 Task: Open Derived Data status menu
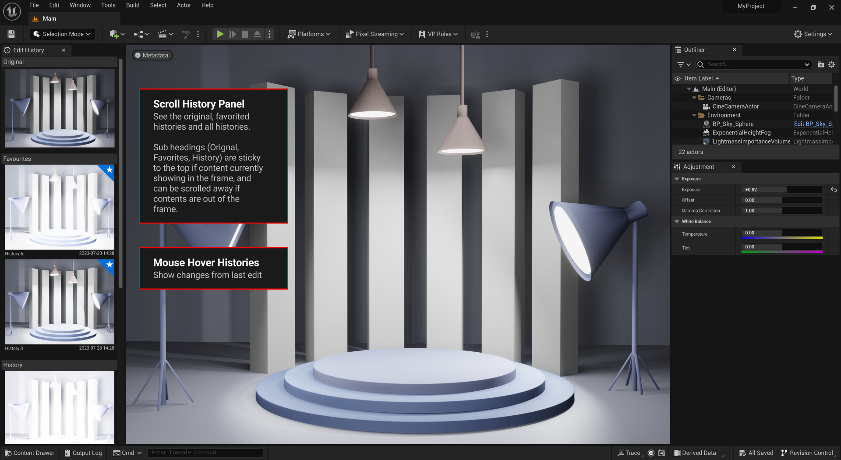(698, 453)
